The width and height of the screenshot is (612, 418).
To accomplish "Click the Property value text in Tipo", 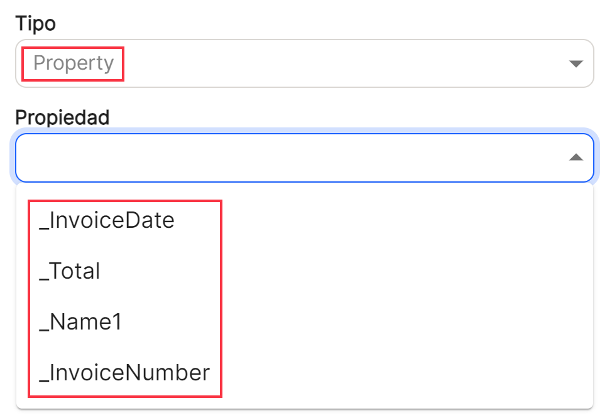I will (x=74, y=63).
